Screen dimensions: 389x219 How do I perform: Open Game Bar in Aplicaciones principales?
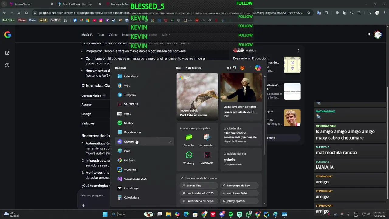189,140
